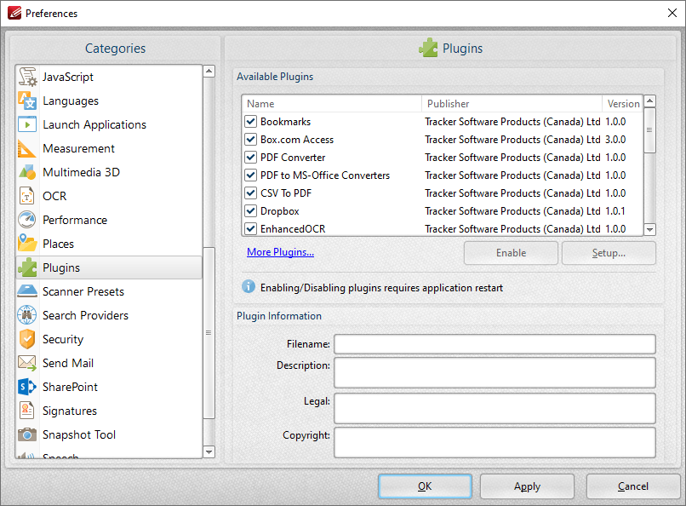Click version 3.0.0 of Box.com Access

click(615, 140)
